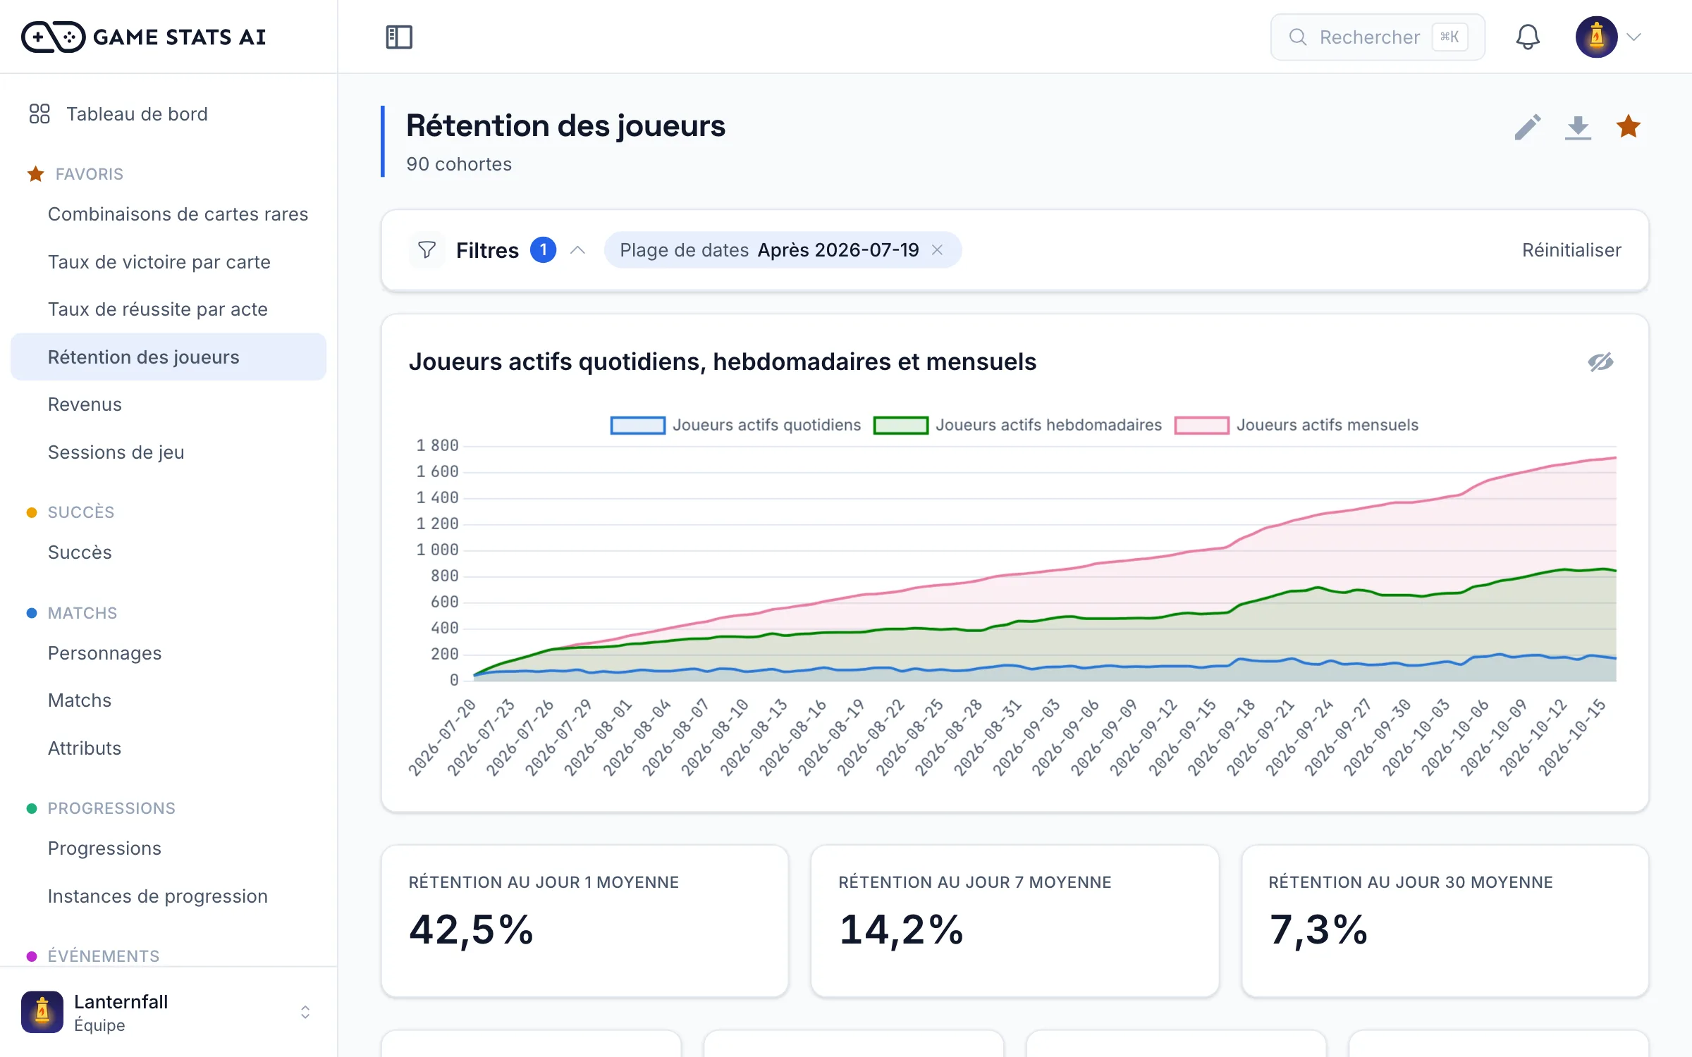The image size is (1692, 1057).
Task: Click the Réinitialiser button
Action: (x=1571, y=250)
